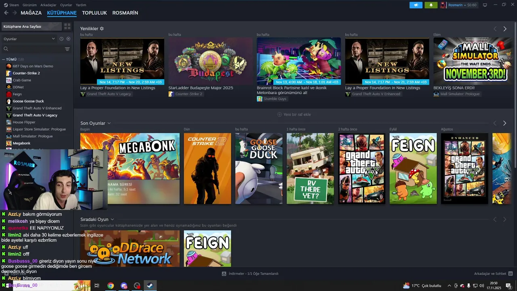Click the forward navigation arrow

coord(15,13)
